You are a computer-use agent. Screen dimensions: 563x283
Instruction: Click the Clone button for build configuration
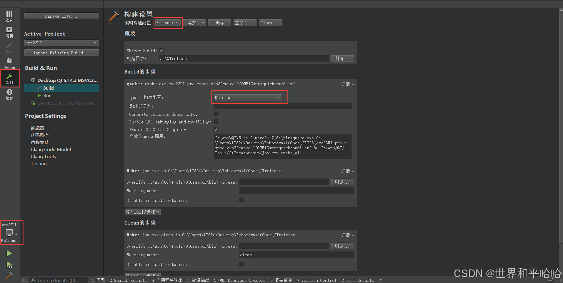click(x=270, y=23)
